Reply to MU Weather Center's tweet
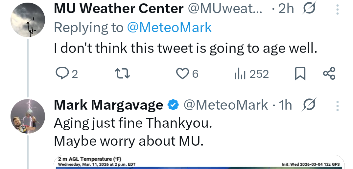 pyautogui.click(x=61, y=74)
